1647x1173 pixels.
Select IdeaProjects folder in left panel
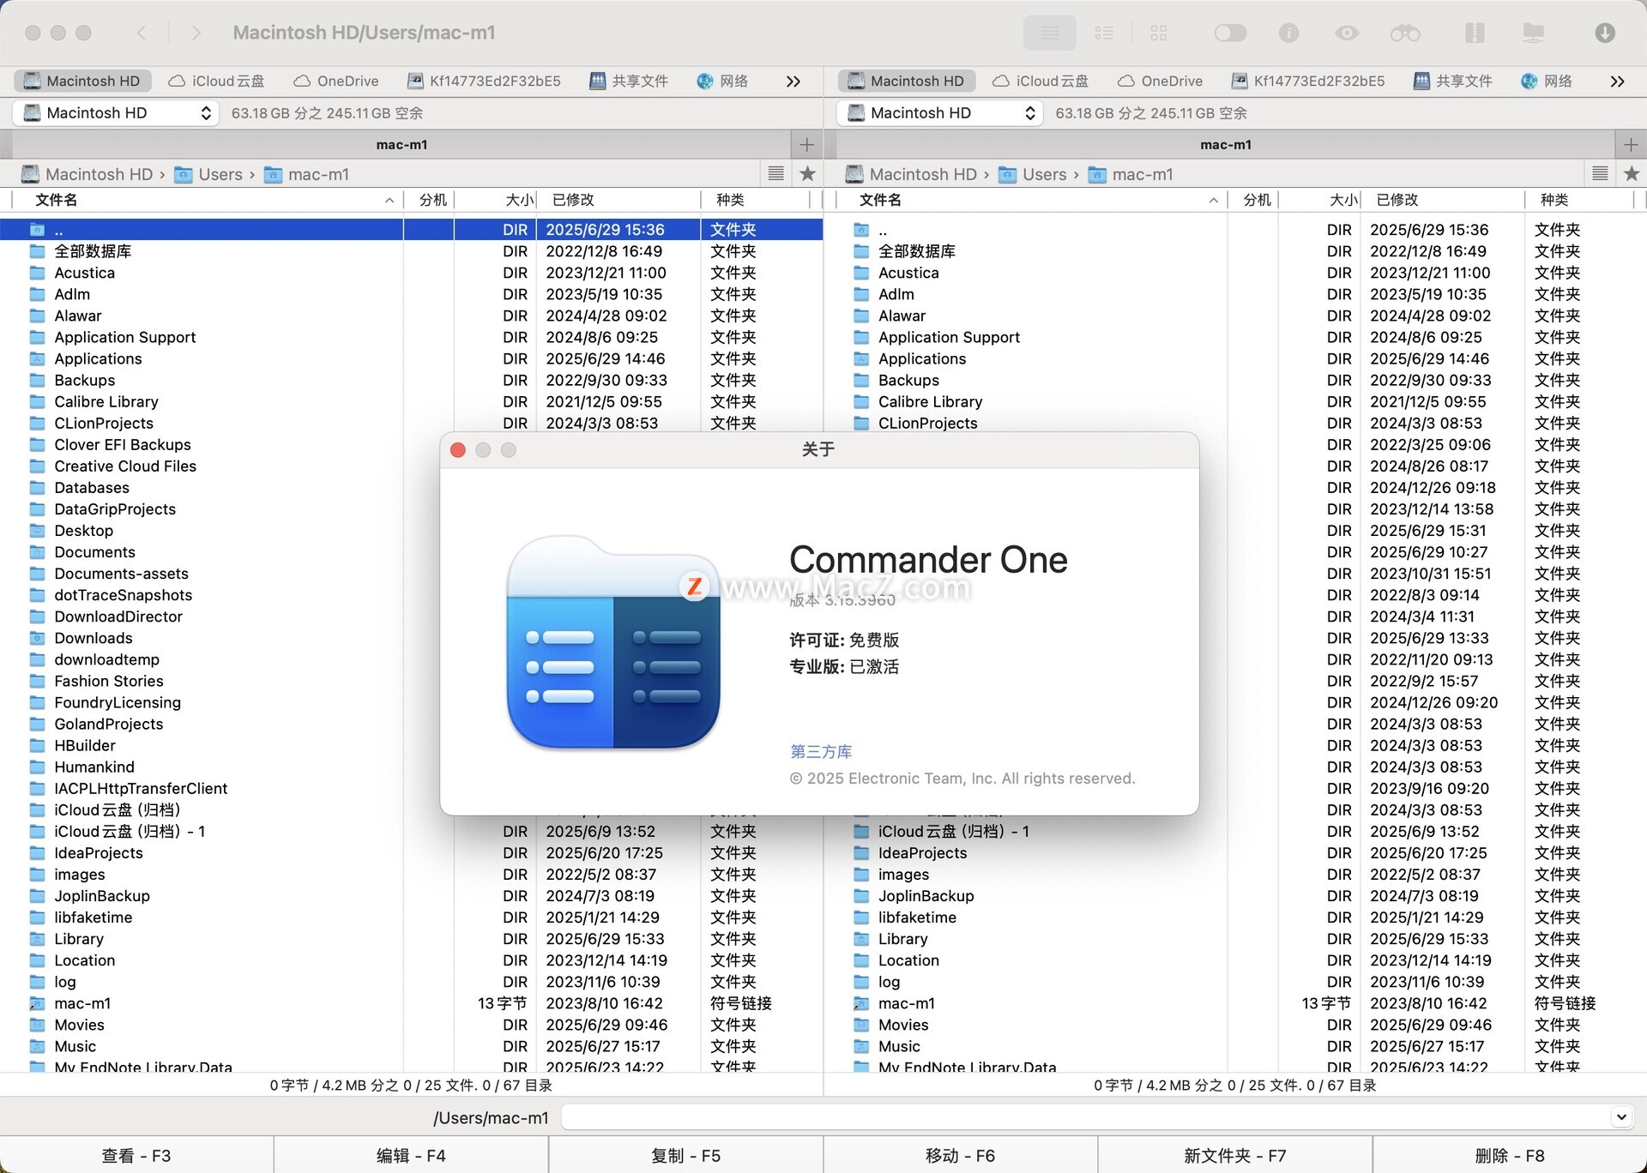click(x=98, y=853)
